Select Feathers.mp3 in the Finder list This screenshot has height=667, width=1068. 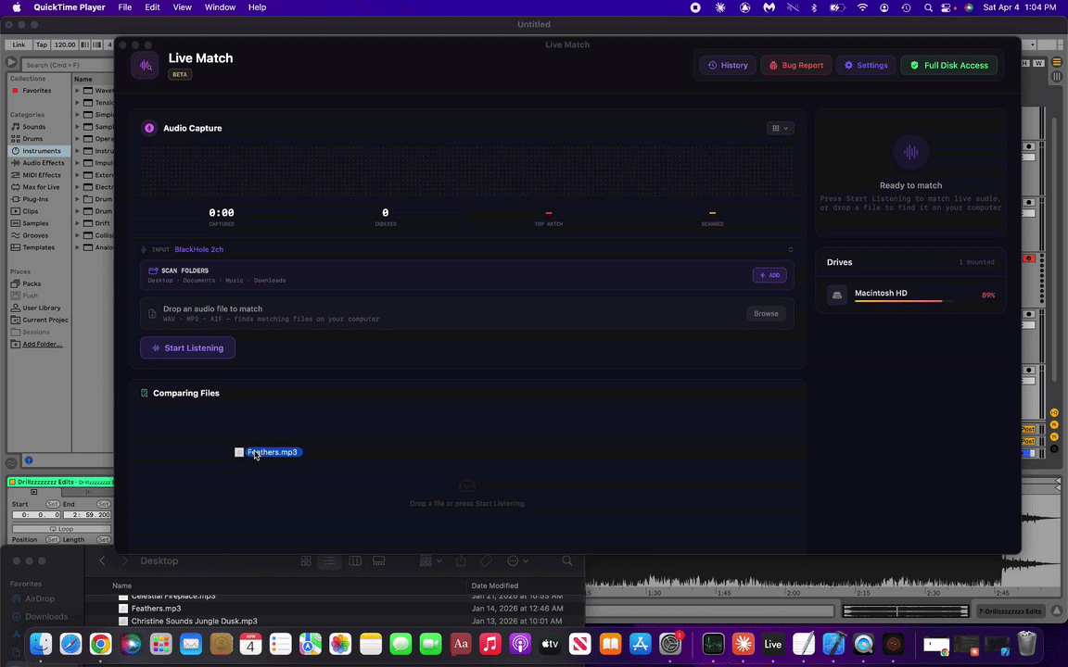[156, 609]
